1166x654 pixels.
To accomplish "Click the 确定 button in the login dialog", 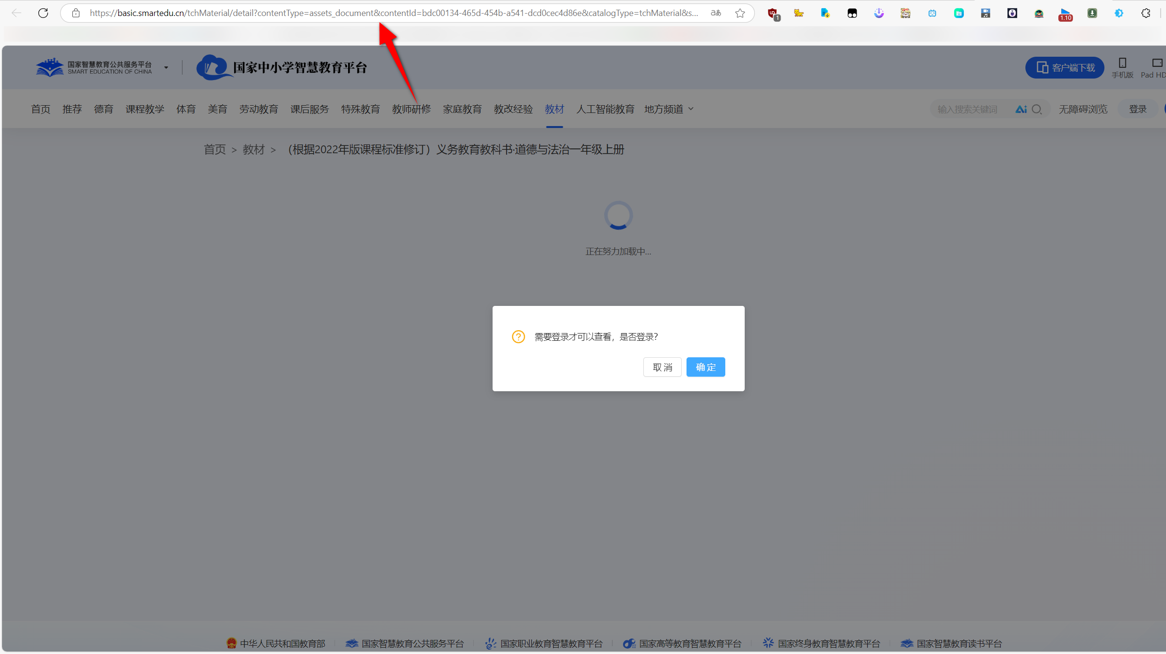I will point(705,367).
